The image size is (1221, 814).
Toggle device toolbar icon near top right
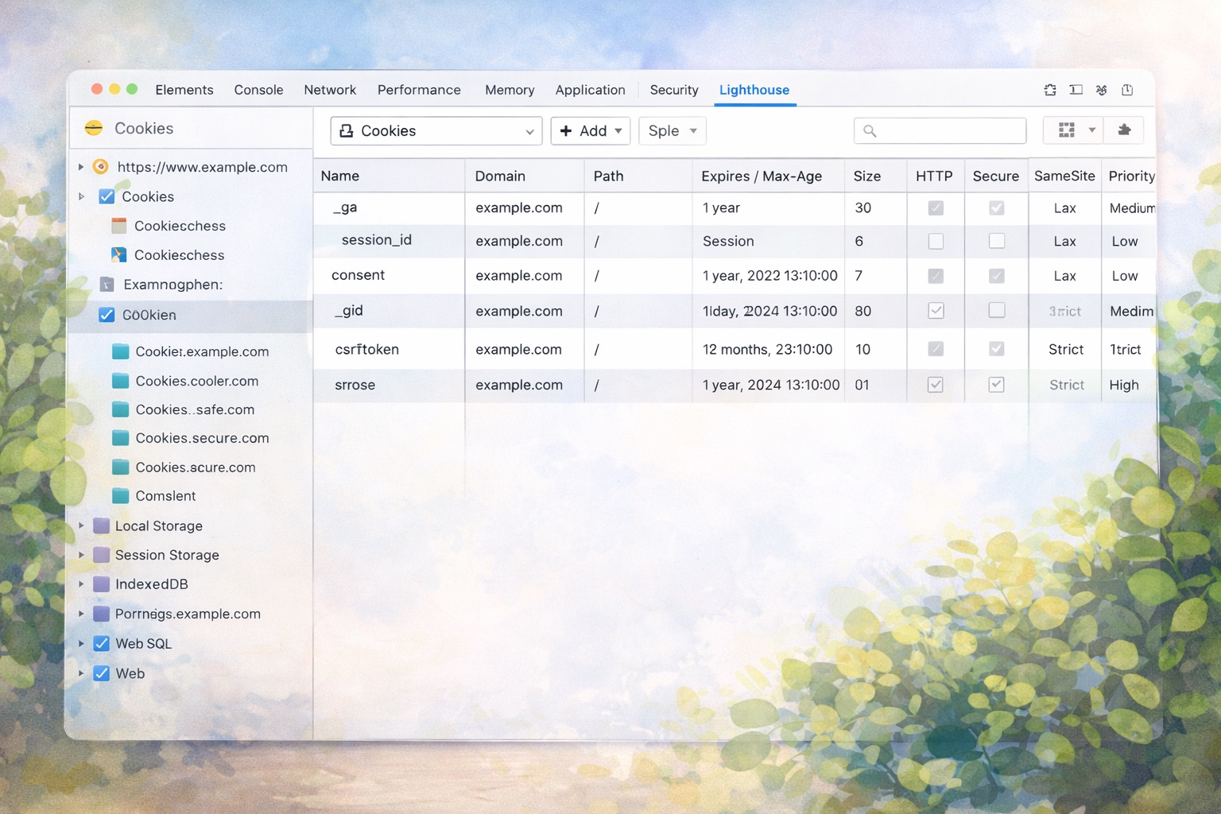(1076, 90)
